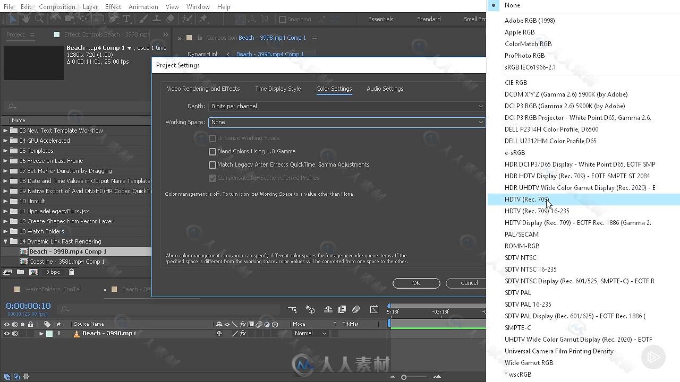The image size is (680, 382).
Task: Show hidden panel tabs double-chevron
Action: pos(166,34)
